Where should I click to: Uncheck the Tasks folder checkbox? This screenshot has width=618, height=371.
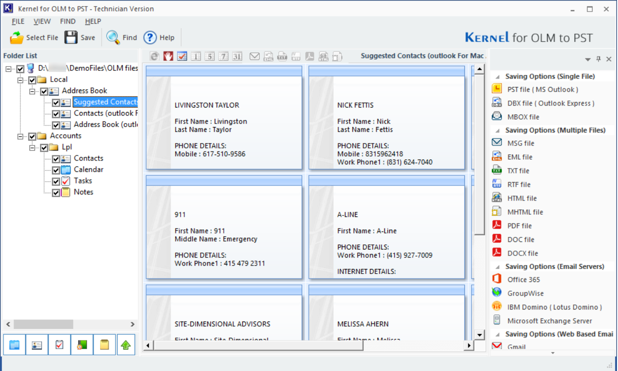tap(56, 181)
